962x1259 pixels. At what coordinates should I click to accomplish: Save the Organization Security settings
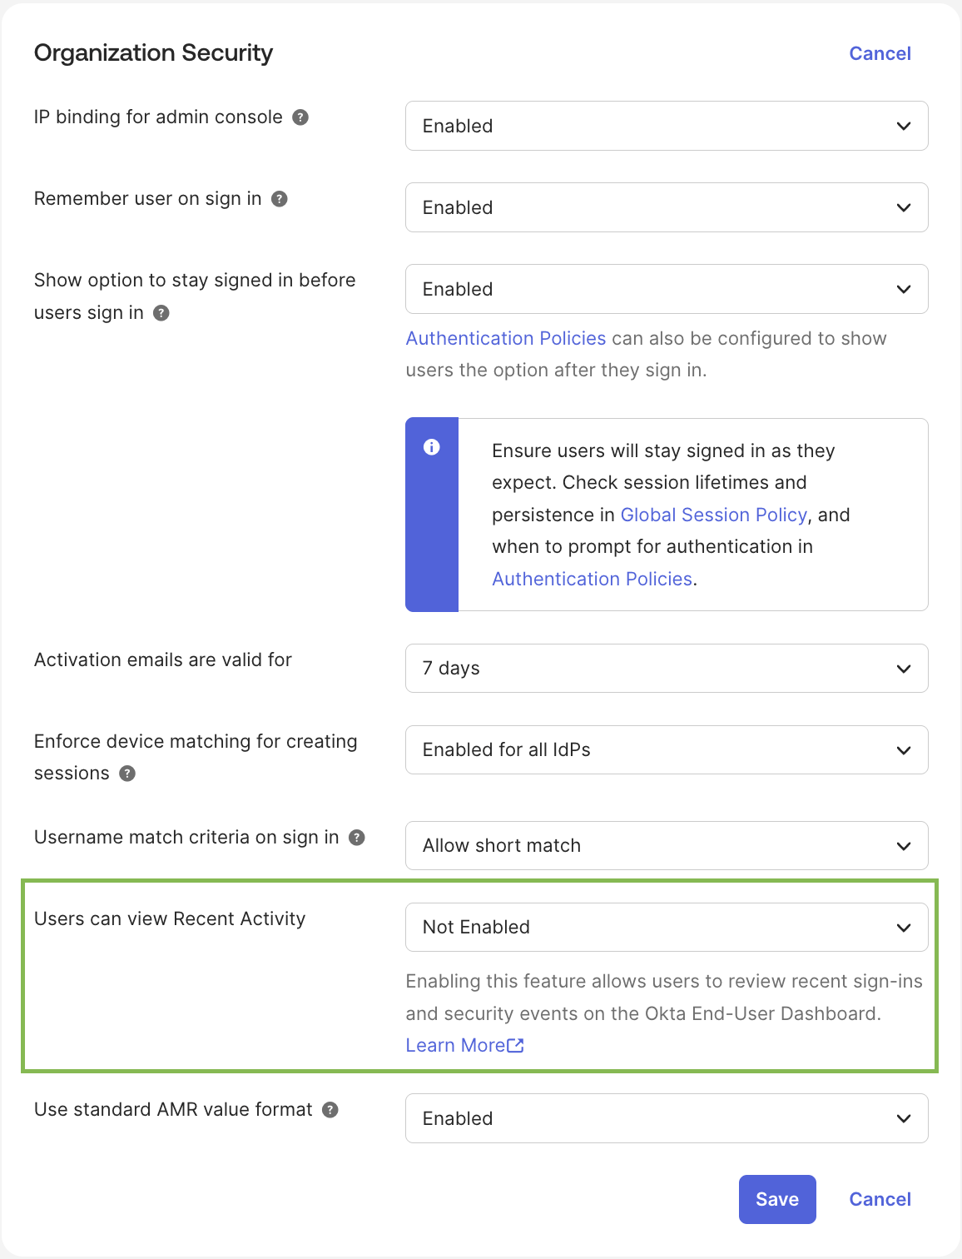click(x=776, y=1199)
